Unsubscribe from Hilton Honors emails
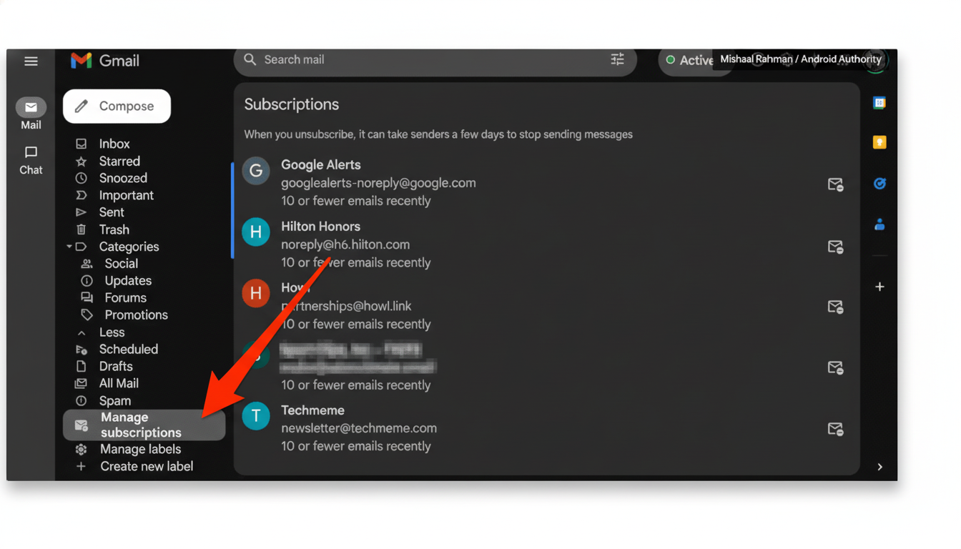Image resolution: width=961 pixels, height=549 pixels. coord(835,247)
